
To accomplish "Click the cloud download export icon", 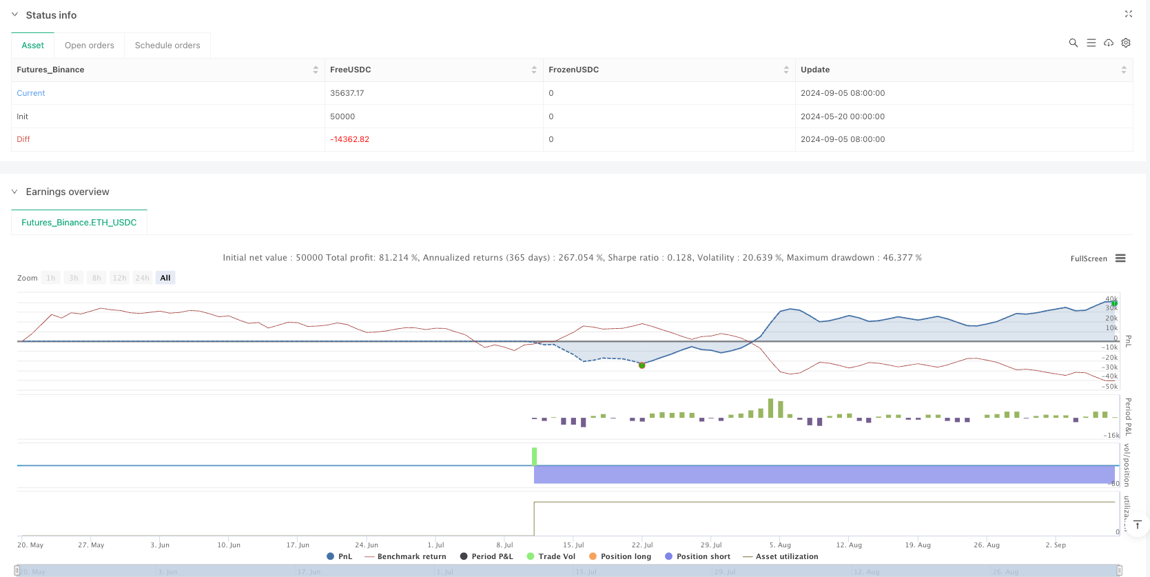I will click(1108, 43).
